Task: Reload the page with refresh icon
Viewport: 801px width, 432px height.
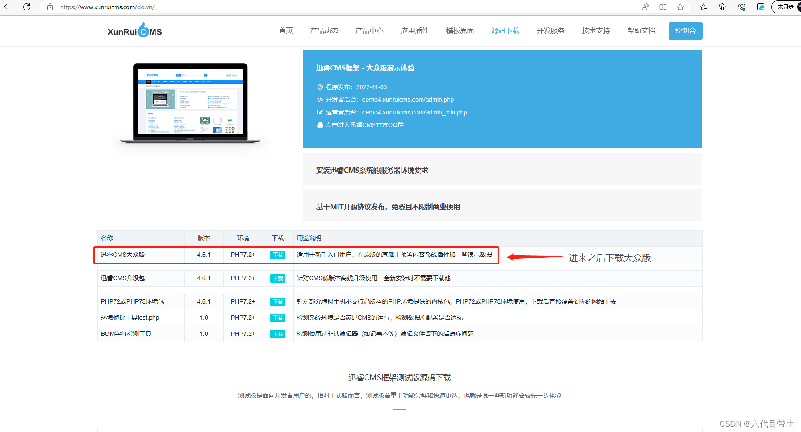Action: point(27,7)
